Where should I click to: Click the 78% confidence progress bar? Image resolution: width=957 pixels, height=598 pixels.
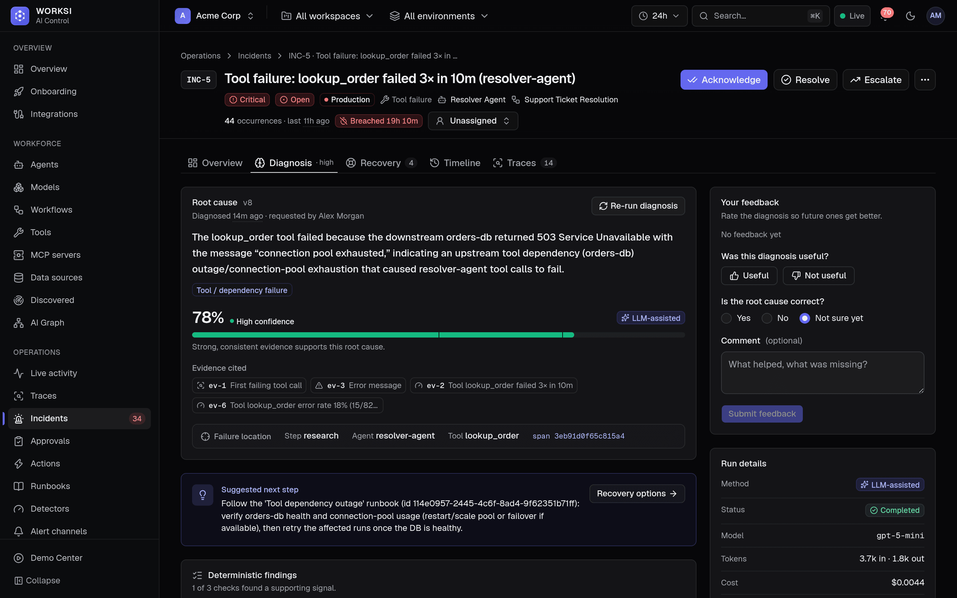pyautogui.click(x=438, y=335)
